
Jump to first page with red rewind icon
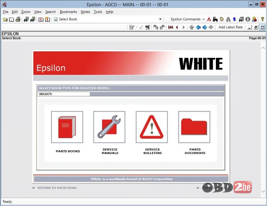tap(171, 27)
